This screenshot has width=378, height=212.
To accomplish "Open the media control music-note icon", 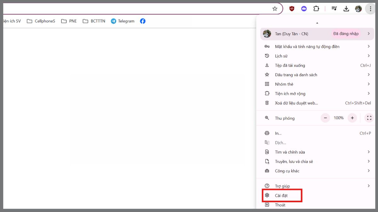I will [334, 9].
